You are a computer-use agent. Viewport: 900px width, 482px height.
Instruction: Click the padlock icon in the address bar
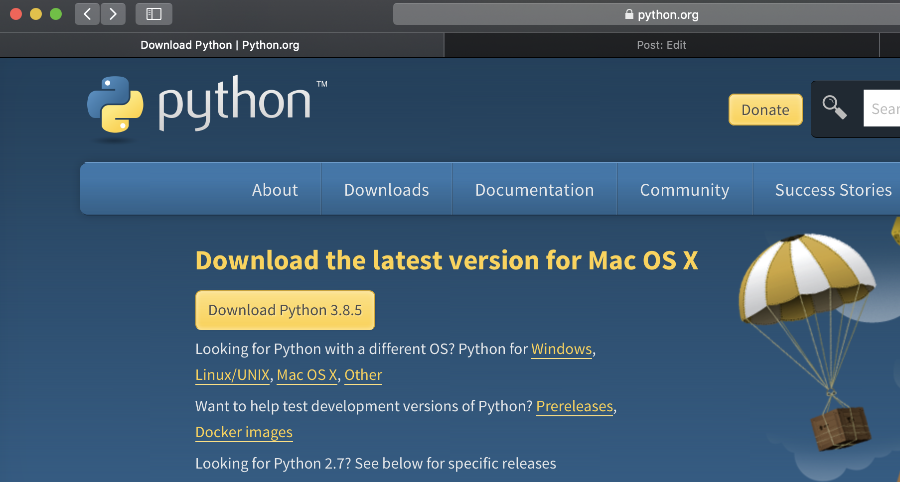pyautogui.click(x=629, y=14)
